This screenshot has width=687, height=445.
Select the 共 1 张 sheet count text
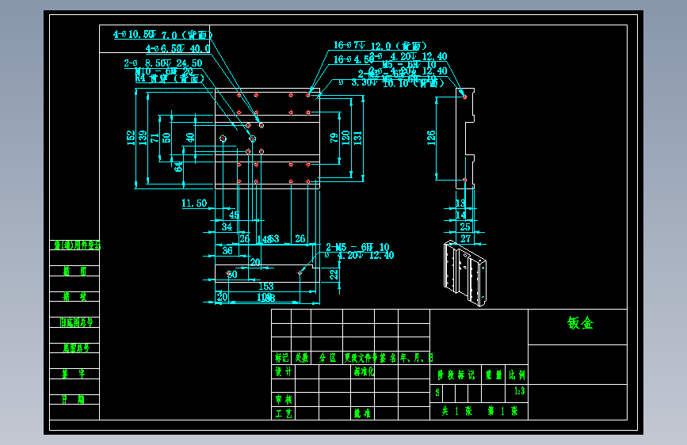click(x=457, y=411)
